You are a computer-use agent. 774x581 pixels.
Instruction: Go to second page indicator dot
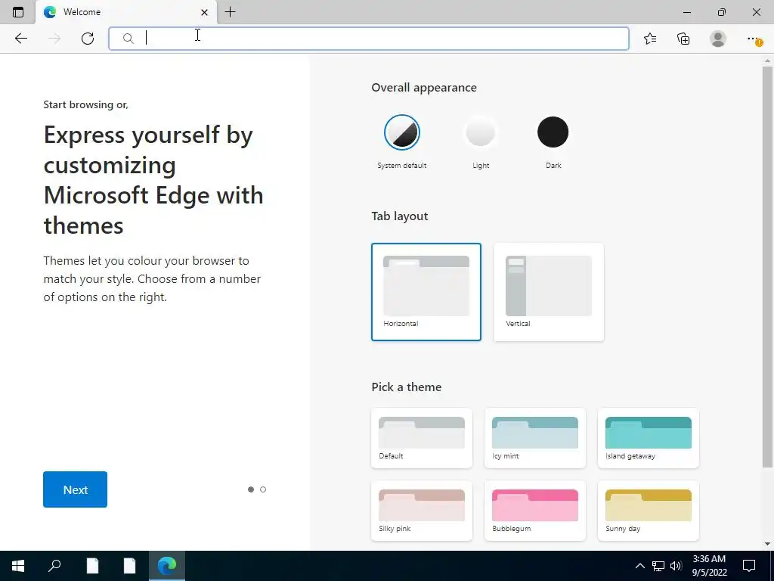point(263,489)
